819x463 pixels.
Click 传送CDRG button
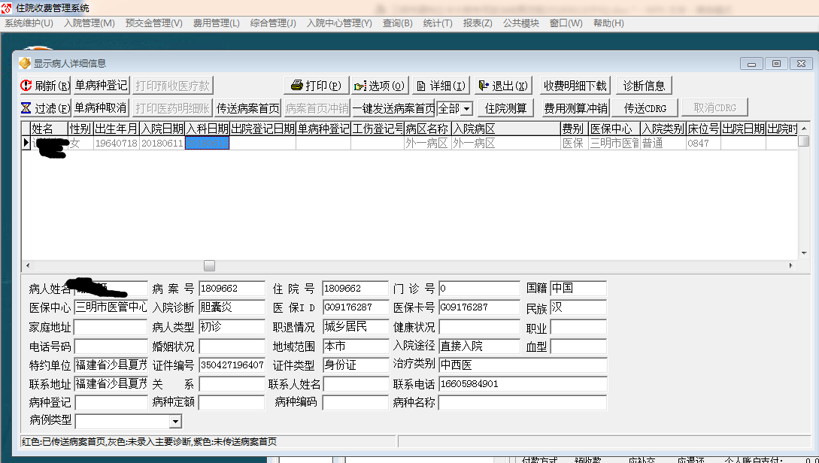[645, 108]
